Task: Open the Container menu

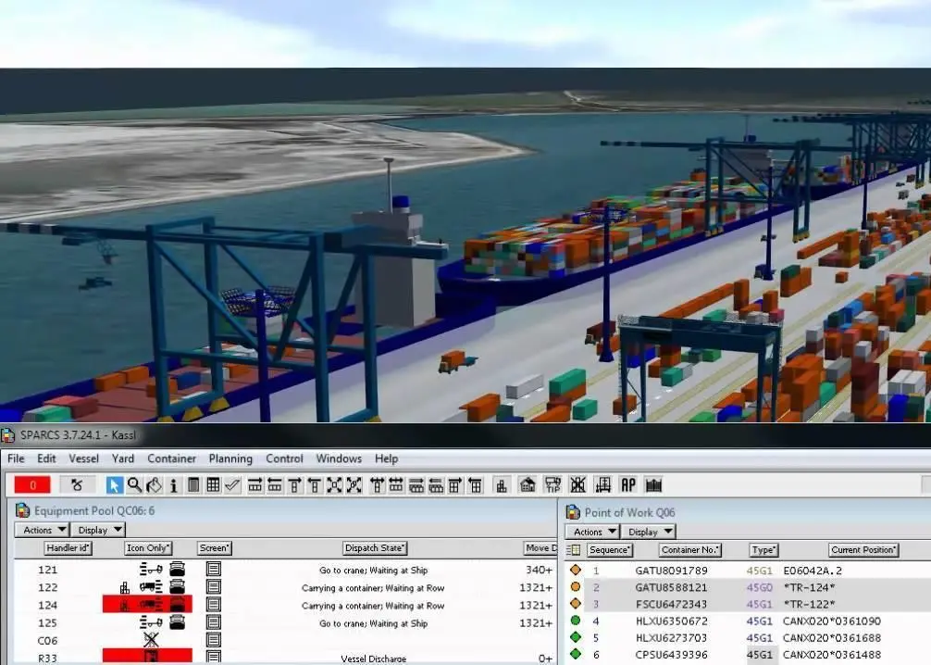Action: (x=171, y=458)
